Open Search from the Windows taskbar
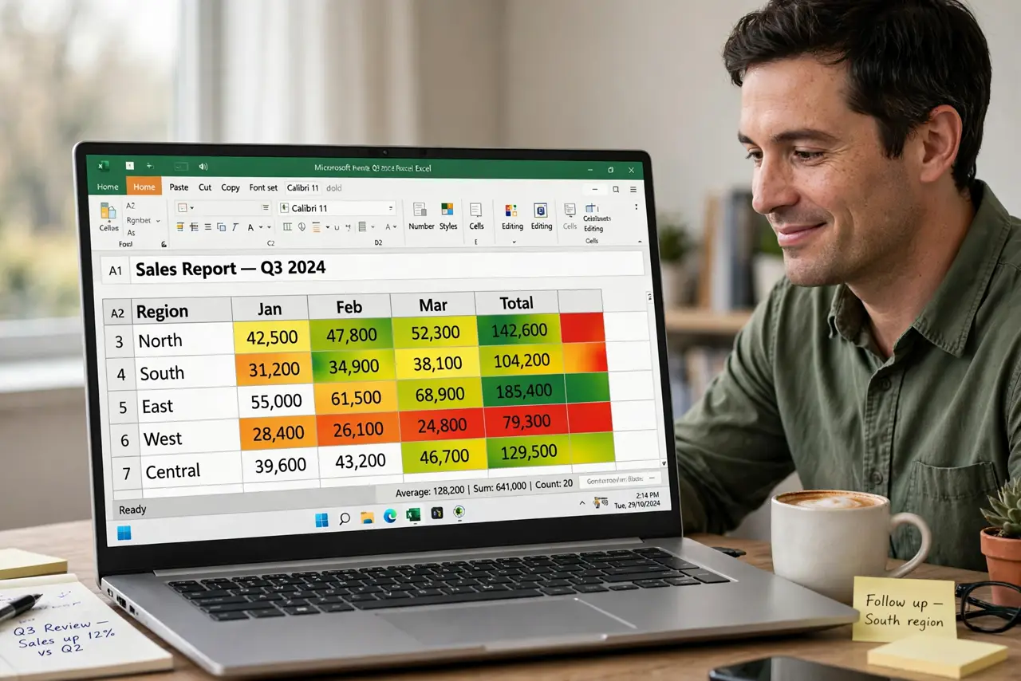Screen dimensions: 1021x681 (345, 519)
